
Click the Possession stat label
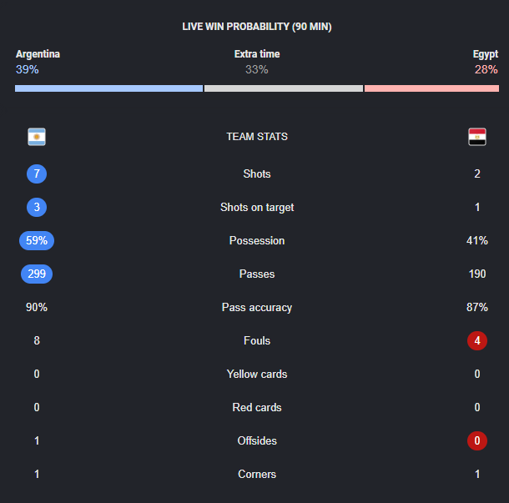257,240
